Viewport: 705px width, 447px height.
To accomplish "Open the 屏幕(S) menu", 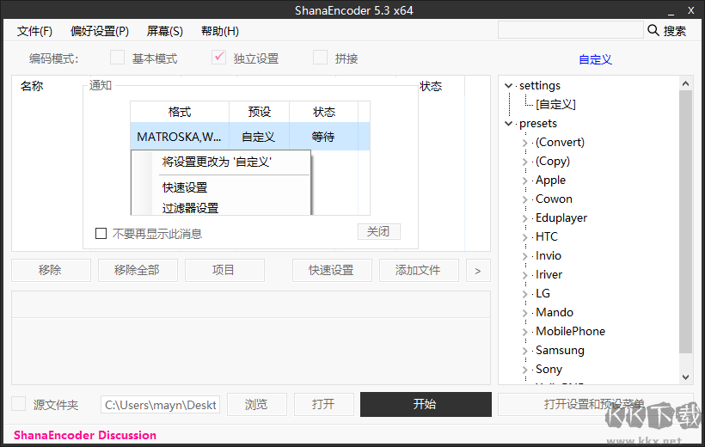I will click(x=164, y=31).
